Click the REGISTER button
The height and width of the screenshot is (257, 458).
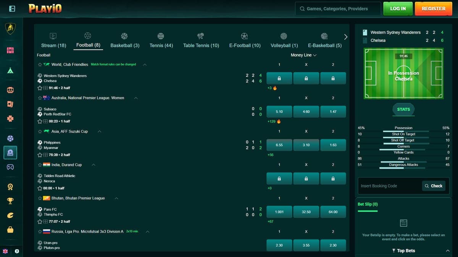(433, 8)
